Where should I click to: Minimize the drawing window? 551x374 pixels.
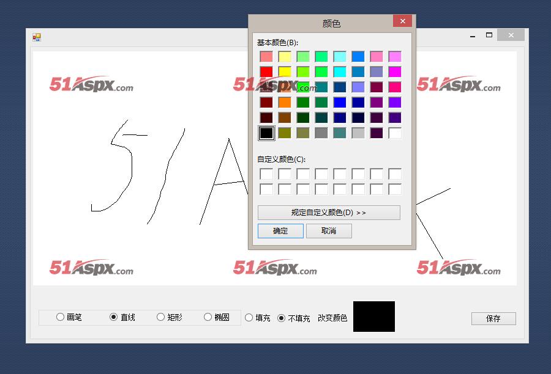(x=473, y=35)
